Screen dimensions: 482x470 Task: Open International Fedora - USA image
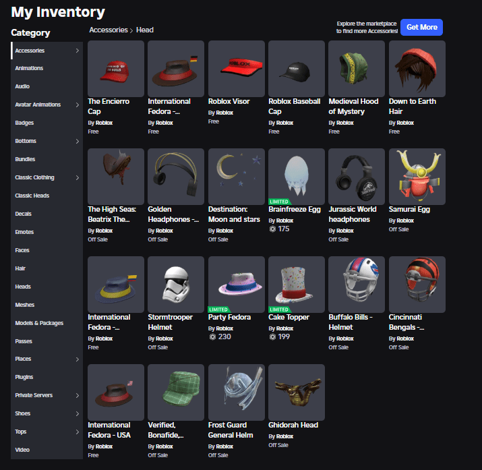click(x=115, y=392)
